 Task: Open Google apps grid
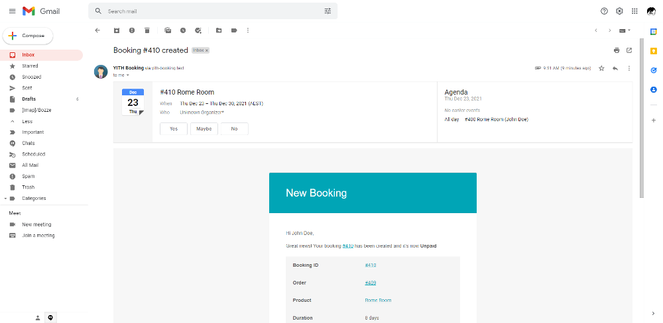tap(634, 11)
